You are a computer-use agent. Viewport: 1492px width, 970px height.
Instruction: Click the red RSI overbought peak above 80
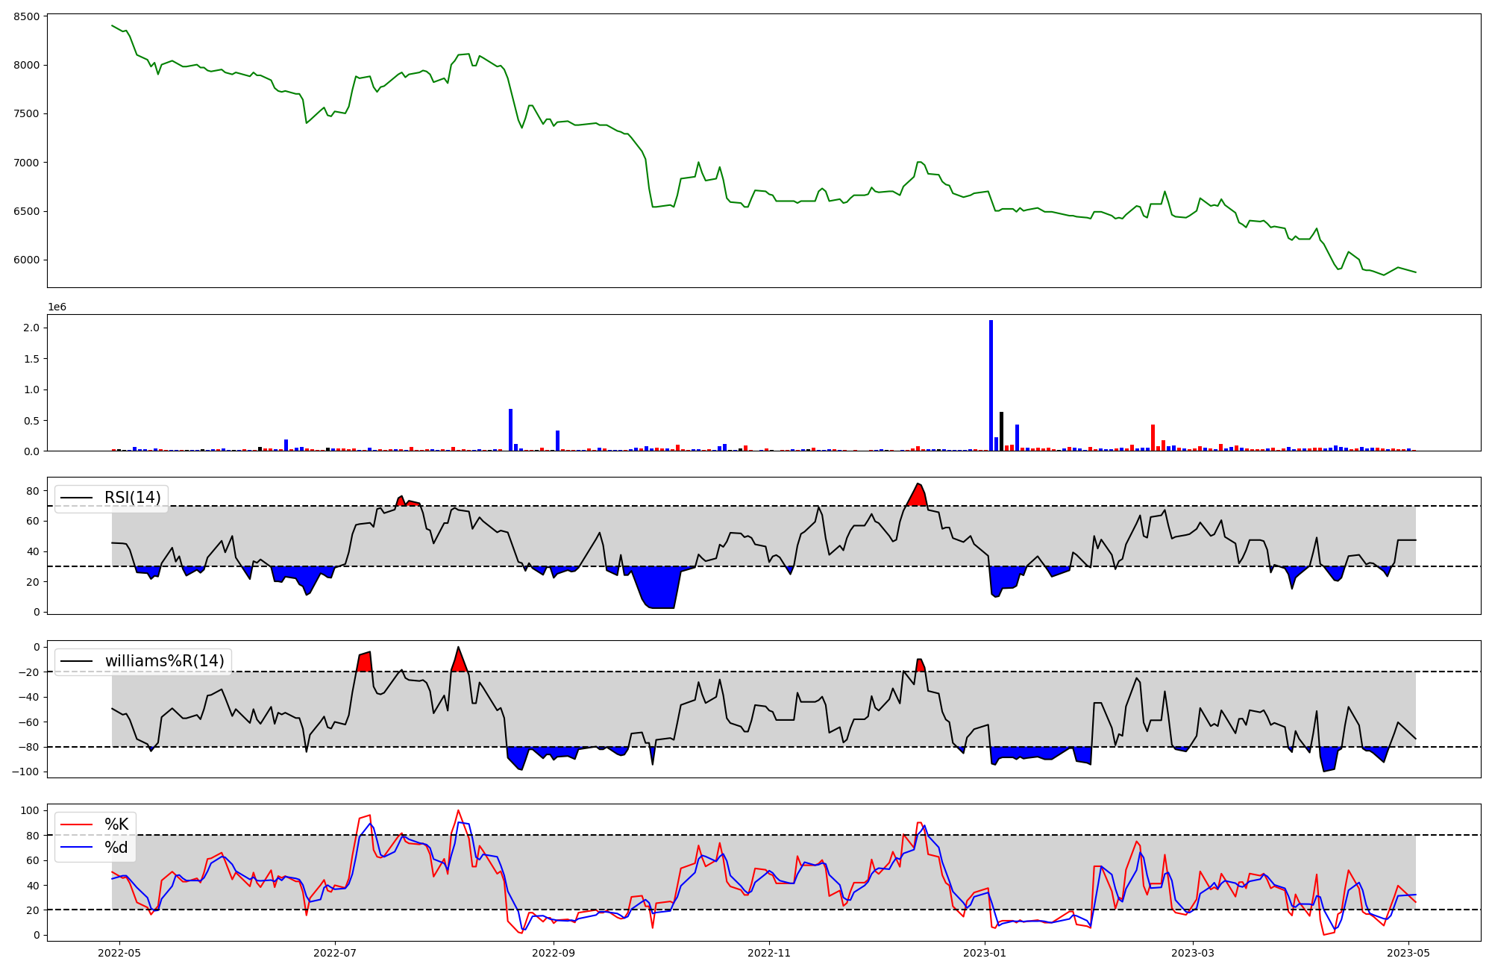(918, 495)
